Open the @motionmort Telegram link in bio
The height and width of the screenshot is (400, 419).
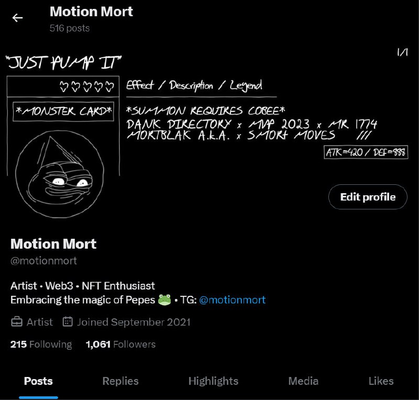(x=232, y=300)
